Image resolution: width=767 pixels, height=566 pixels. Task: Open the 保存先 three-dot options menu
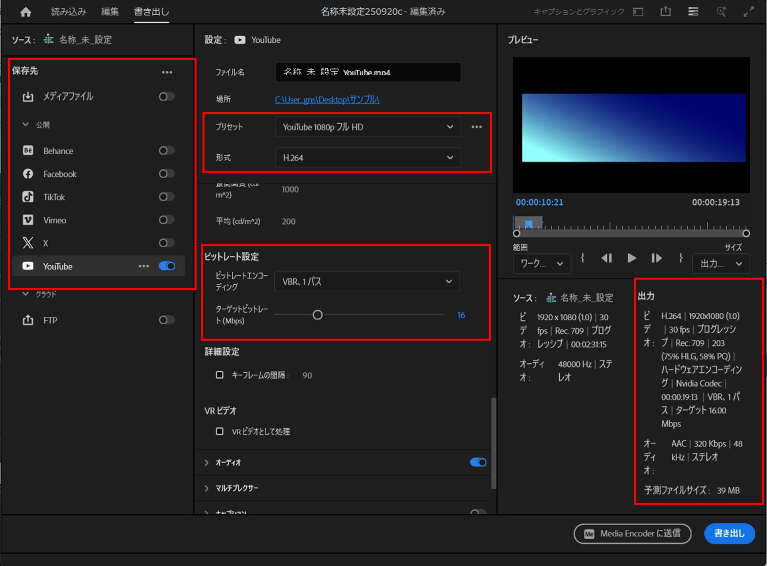pyautogui.click(x=167, y=72)
